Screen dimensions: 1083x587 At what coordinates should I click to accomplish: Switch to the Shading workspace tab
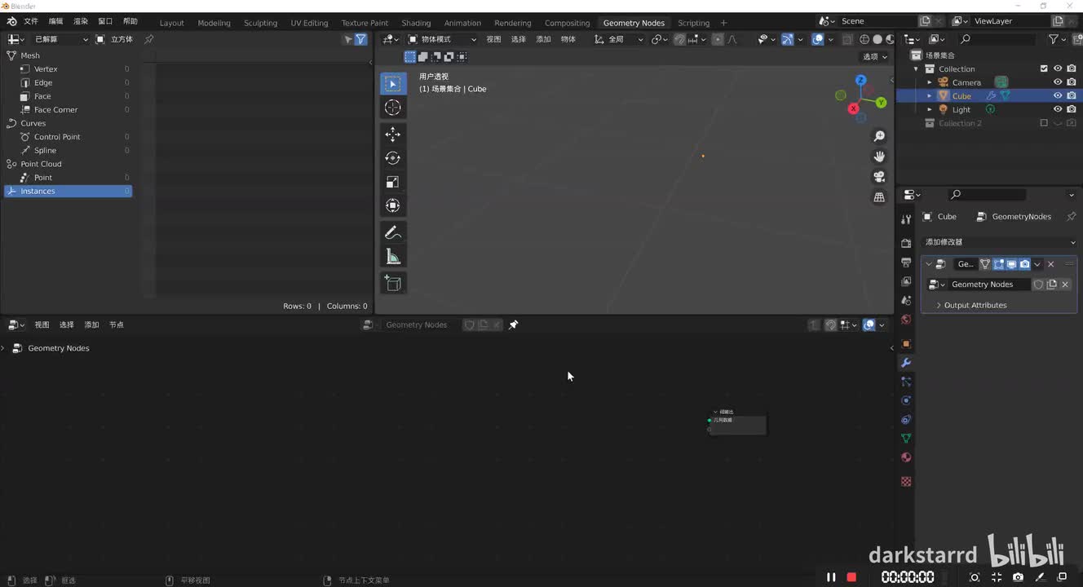pos(416,23)
